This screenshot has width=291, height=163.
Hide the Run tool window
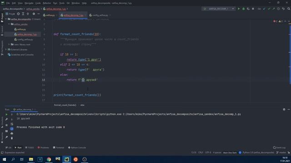(x=289, y=110)
